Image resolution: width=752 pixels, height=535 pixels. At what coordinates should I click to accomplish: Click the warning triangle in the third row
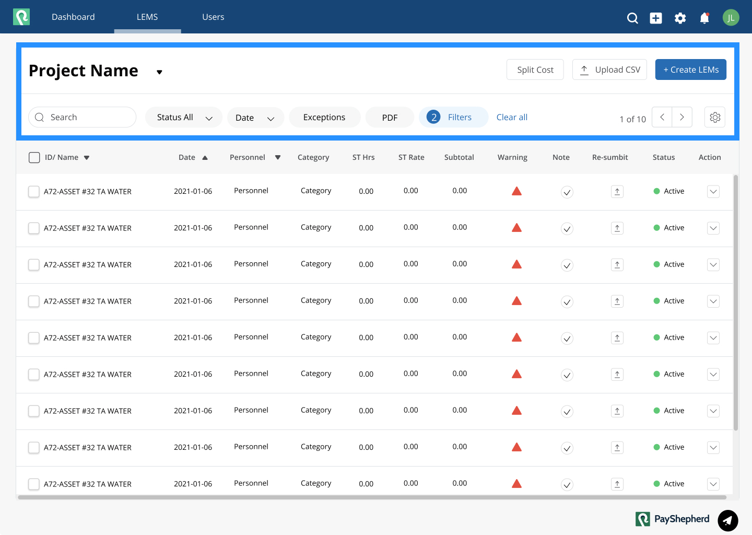[517, 264]
